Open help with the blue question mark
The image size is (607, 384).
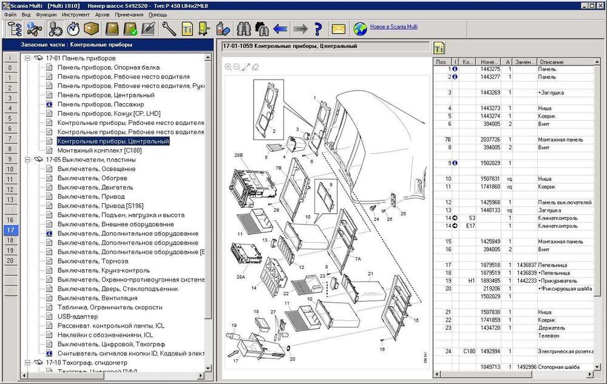tap(317, 29)
